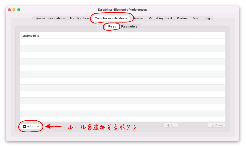Minimize the window with the yellow button
The height and width of the screenshot is (148, 246).
click(14, 10)
